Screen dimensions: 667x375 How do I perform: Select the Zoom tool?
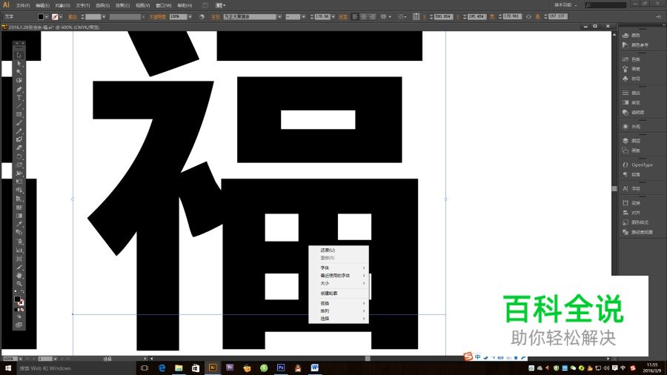point(19,284)
